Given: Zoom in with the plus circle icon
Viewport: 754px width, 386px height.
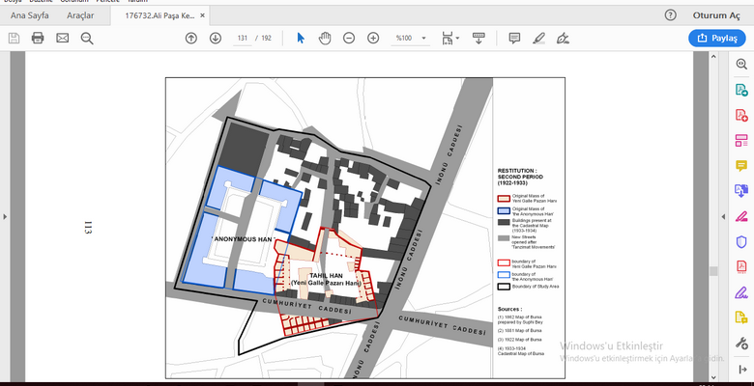Looking at the screenshot, I should pos(373,38).
